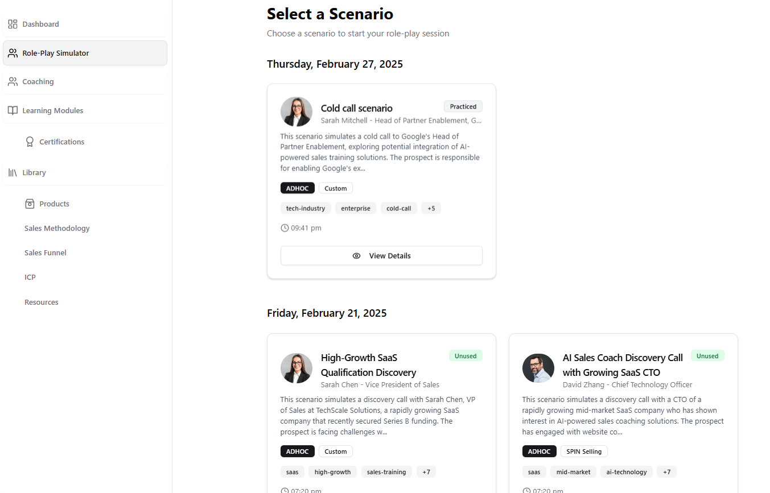The width and height of the screenshot is (770, 493).
Task: Click the View Details button
Action: click(381, 256)
